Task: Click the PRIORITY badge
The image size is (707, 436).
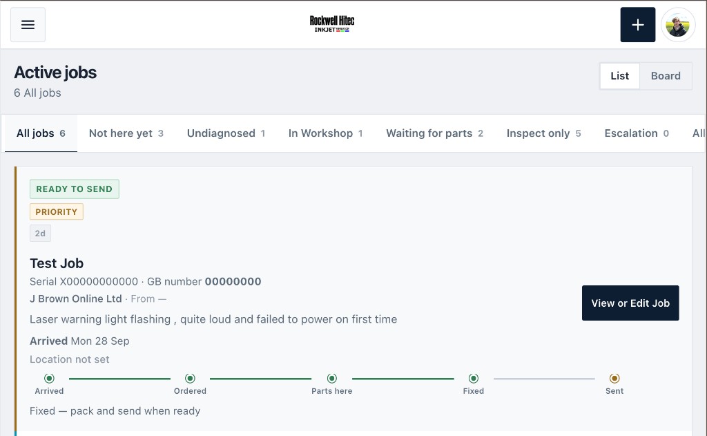Action: [x=57, y=211]
